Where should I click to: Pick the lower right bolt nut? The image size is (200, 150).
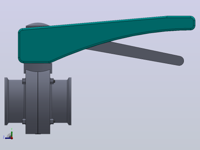(x=52, y=121)
